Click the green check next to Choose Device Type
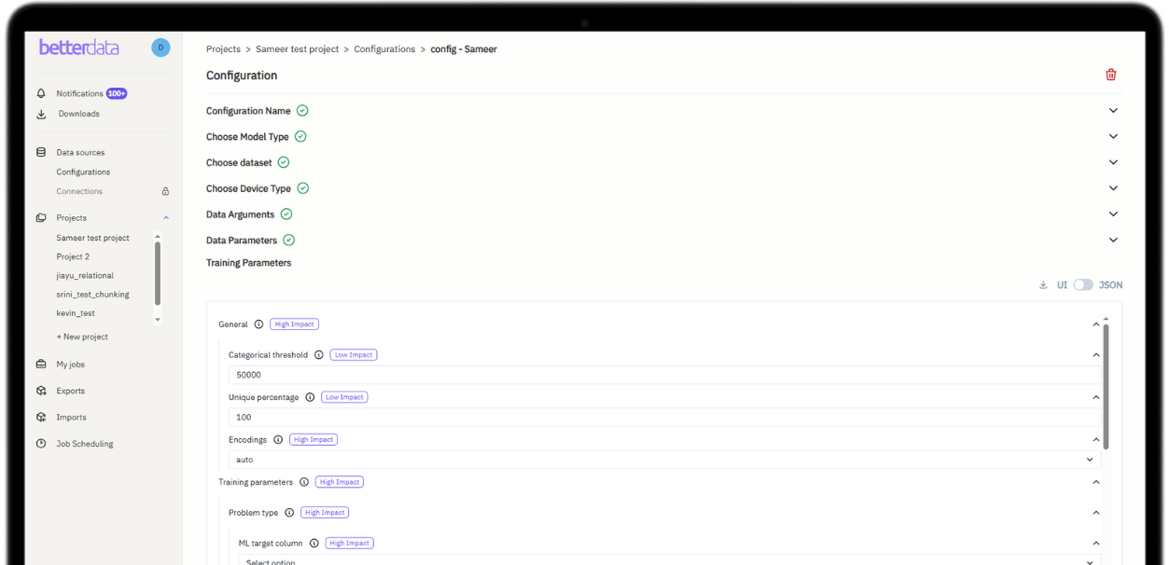The width and height of the screenshot is (1169, 565). (303, 188)
